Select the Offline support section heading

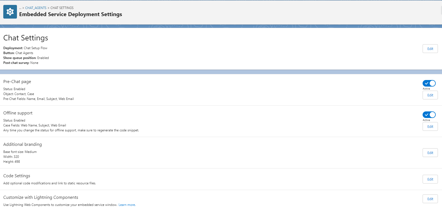pos(18,113)
